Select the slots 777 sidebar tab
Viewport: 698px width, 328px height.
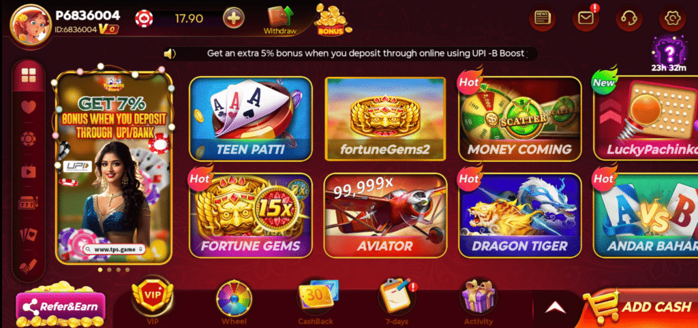(29, 203)
